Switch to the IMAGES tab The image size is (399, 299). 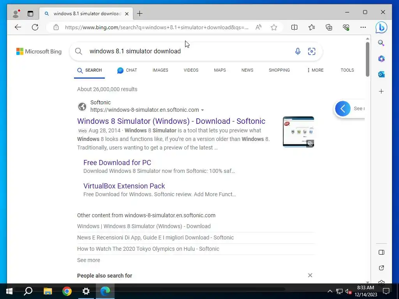pyautogui.click(x=160, y=70)
